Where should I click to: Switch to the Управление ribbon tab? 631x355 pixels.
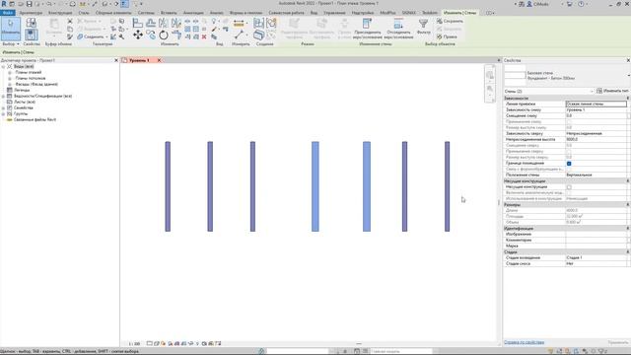pos(334,13)
